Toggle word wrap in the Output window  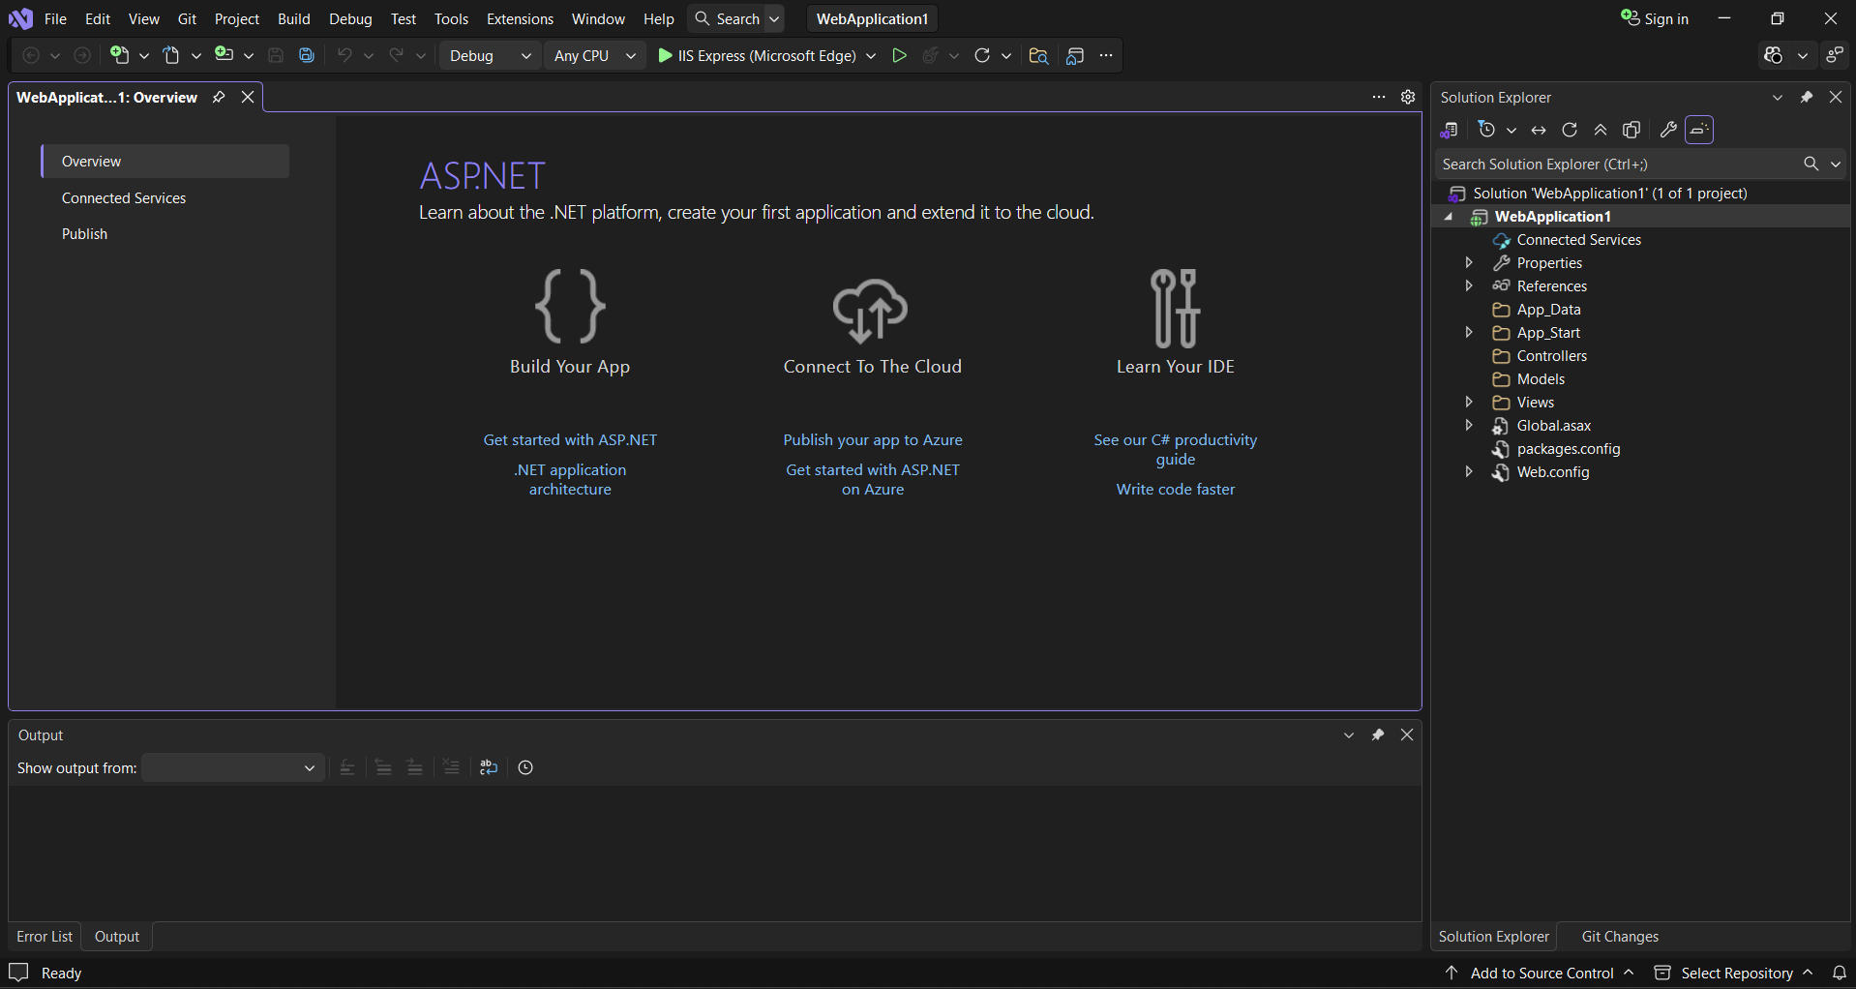pyautogui.click(x=489, y=767)
